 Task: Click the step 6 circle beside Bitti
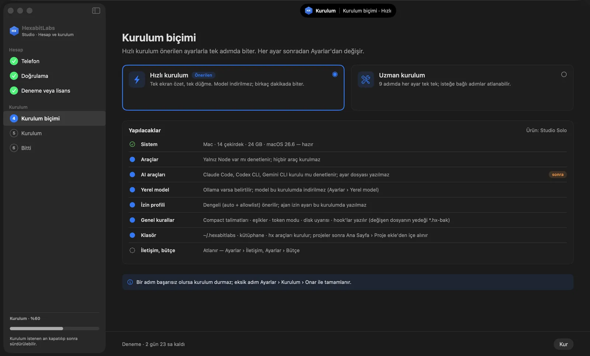coord(14,148)
